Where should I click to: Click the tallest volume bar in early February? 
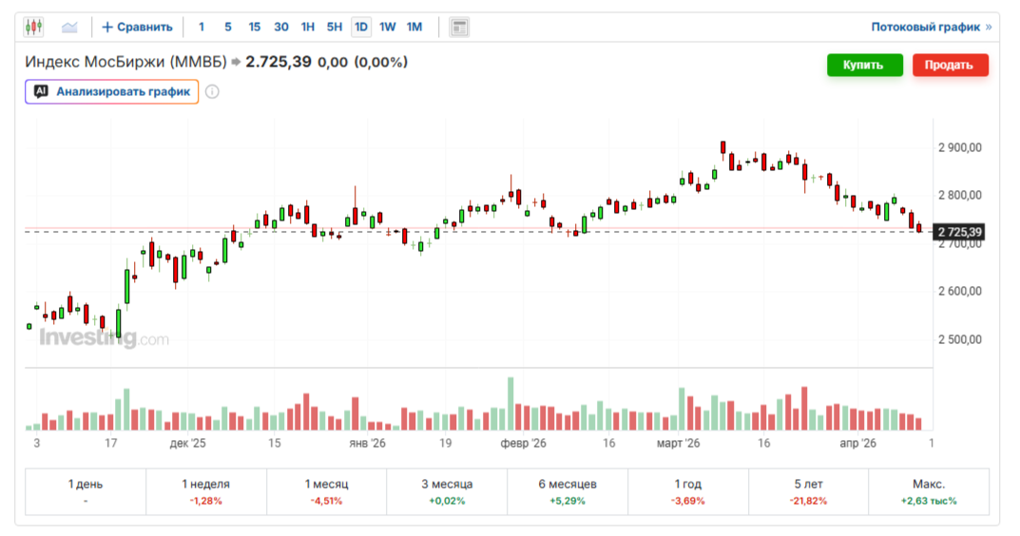tap(510, 403)
